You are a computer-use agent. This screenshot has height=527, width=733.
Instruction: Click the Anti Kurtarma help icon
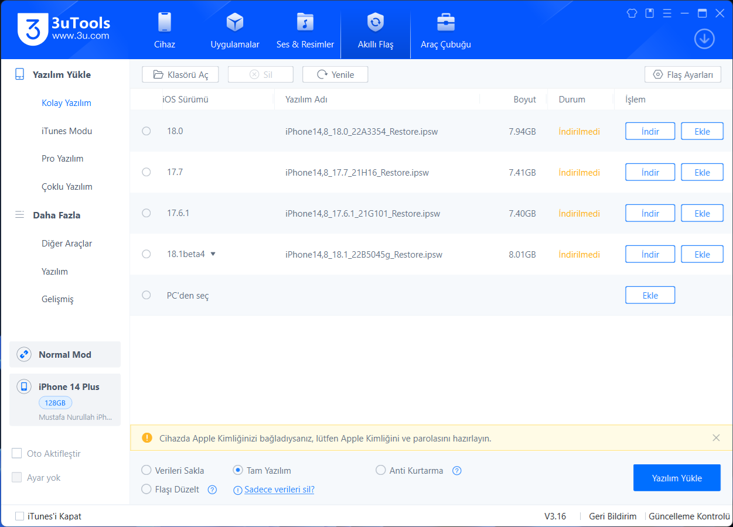[457, 471]
